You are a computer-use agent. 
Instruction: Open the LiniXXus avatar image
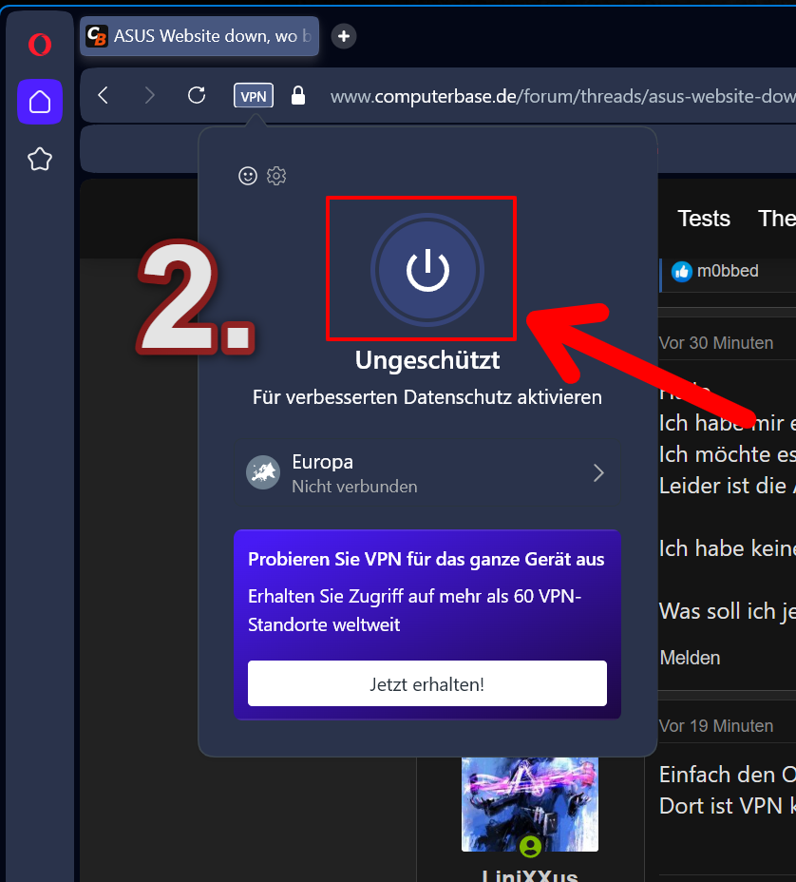[x=529, y=804]
